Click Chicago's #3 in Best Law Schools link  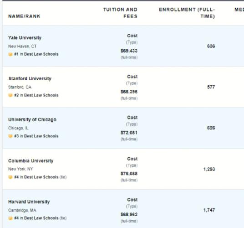[36, 136]
